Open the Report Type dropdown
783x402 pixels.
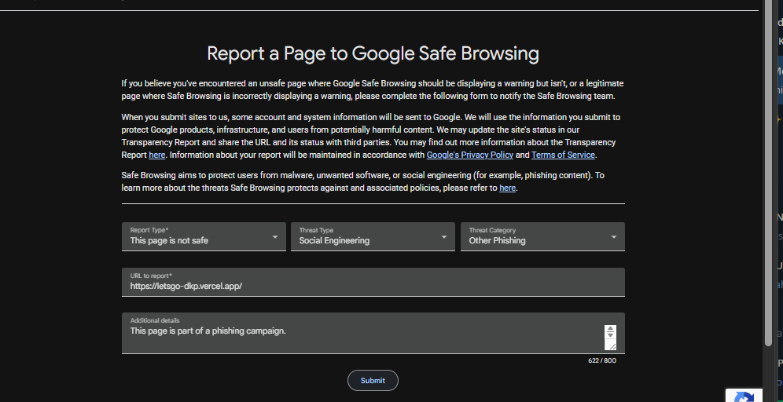point(204,236)
